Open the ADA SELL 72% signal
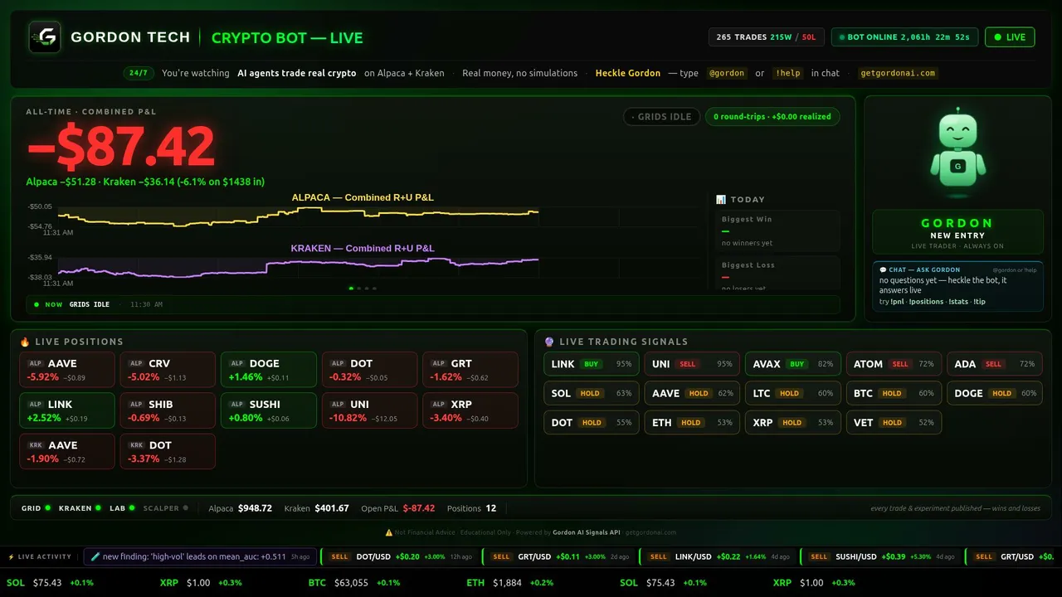This screenshot has width=1062, height=597. pyautogui.click(x=995, y=364)
